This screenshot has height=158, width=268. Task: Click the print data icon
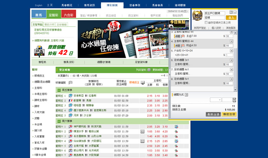[x=149, y=70]
